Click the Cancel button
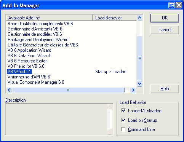 click(165, 30)
